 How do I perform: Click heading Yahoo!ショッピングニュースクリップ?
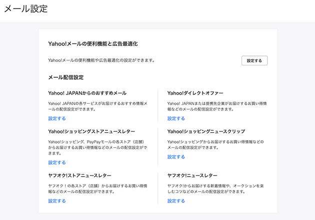(206, 131)
